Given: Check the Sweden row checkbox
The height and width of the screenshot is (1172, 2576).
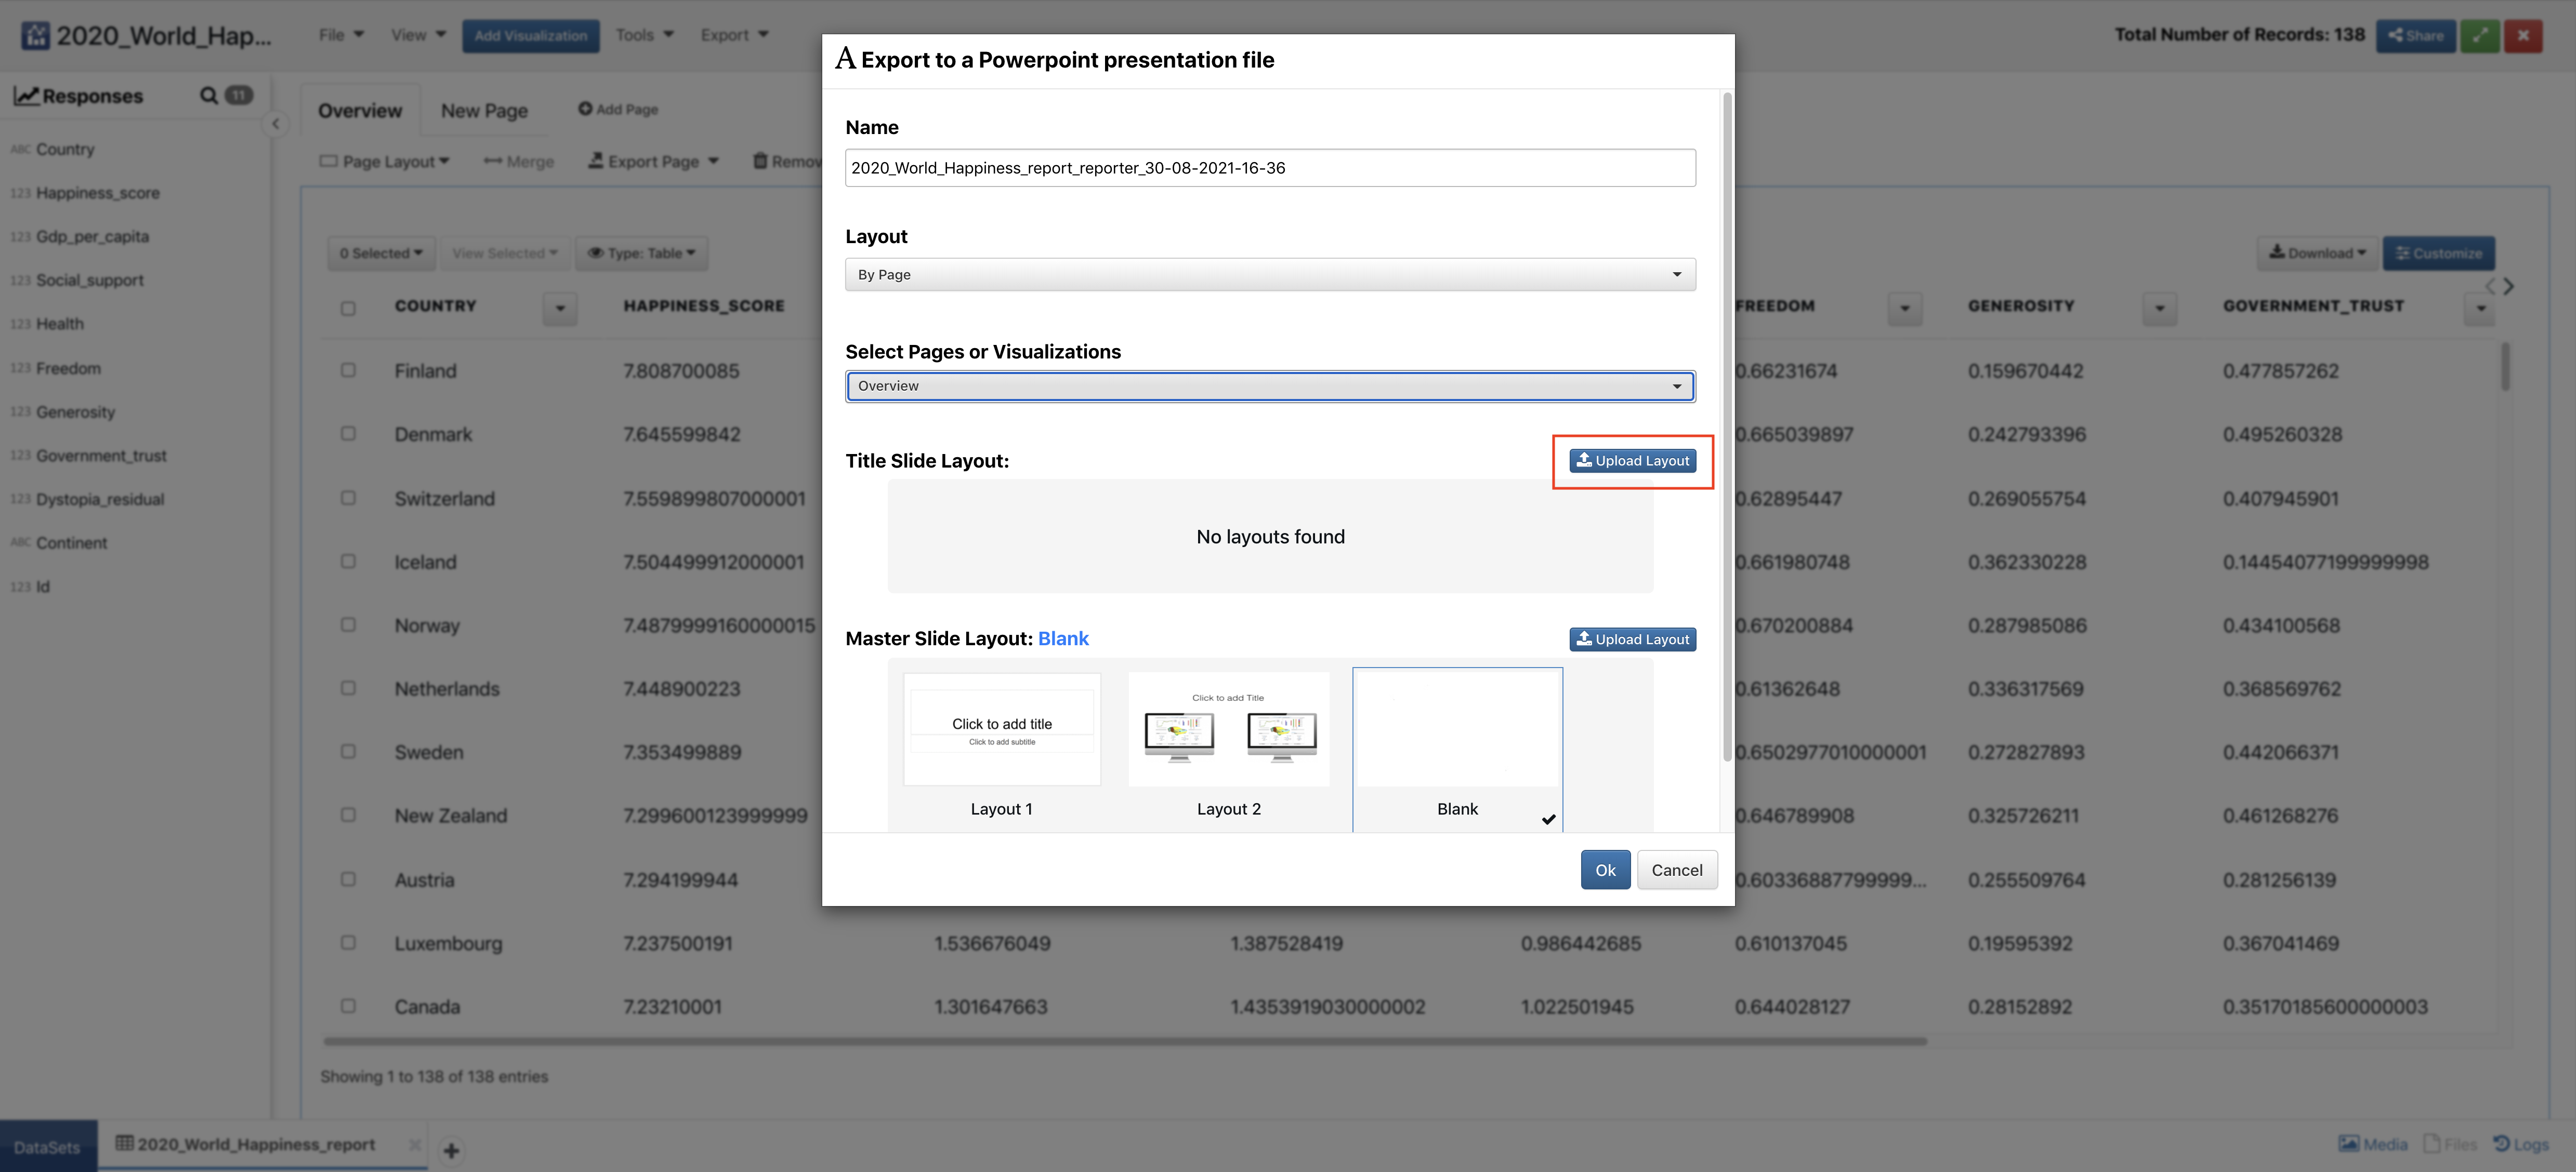Looking at the screenshot, I should tap(348, 752).
